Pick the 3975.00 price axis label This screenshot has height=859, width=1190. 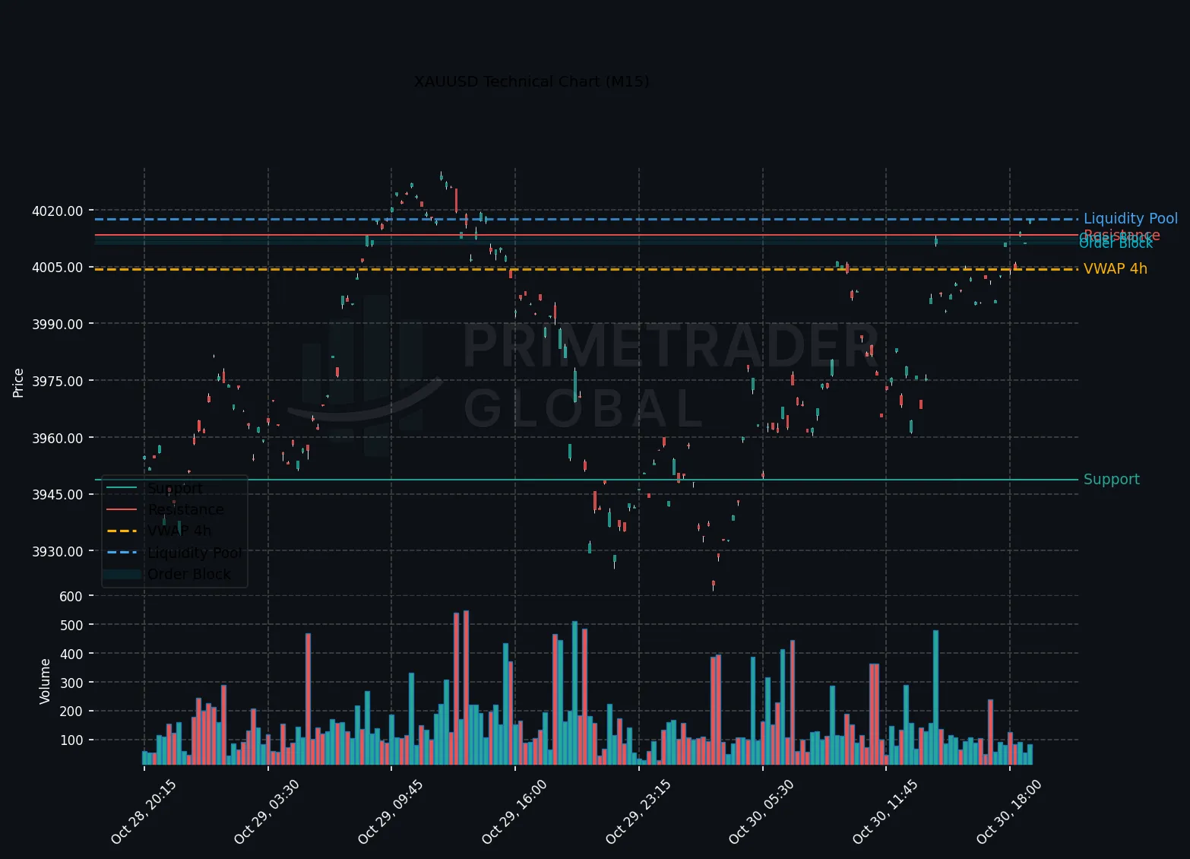click(58, 381)
